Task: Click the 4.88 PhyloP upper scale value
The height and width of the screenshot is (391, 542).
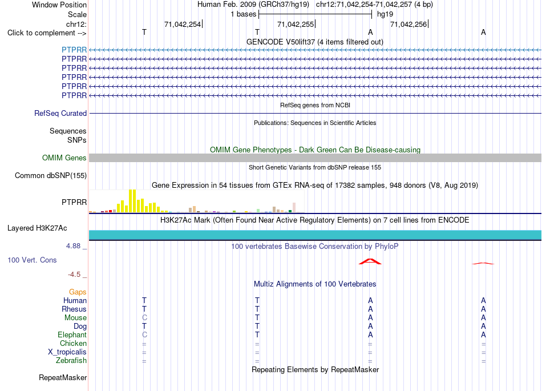Action: (73, 246)
